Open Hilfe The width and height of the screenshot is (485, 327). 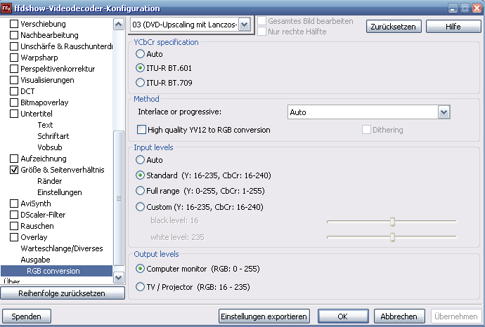[453, 27]
